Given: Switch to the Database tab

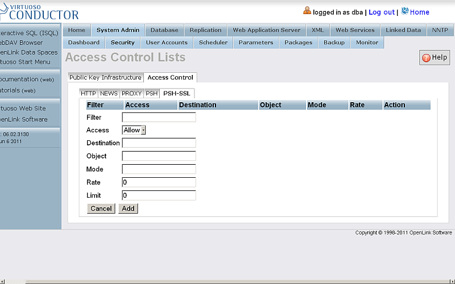Looking at the screenshot, I should coord(164,30).
